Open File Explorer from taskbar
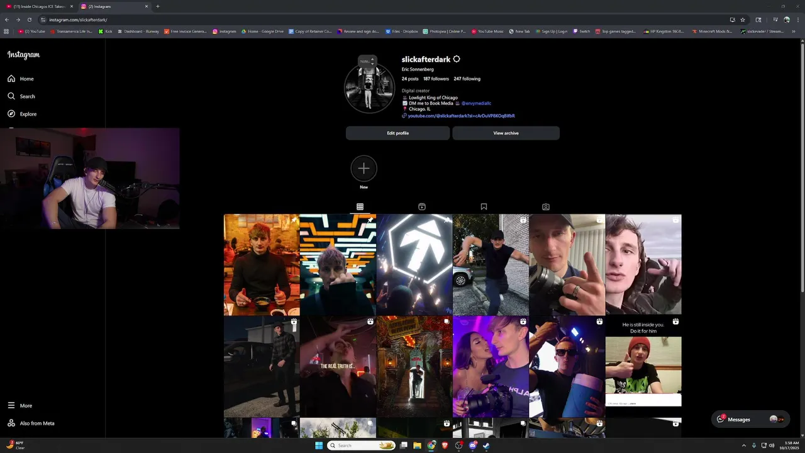This screenshot has height=453, width=805. pyautogui.click(x=417, y=445)
